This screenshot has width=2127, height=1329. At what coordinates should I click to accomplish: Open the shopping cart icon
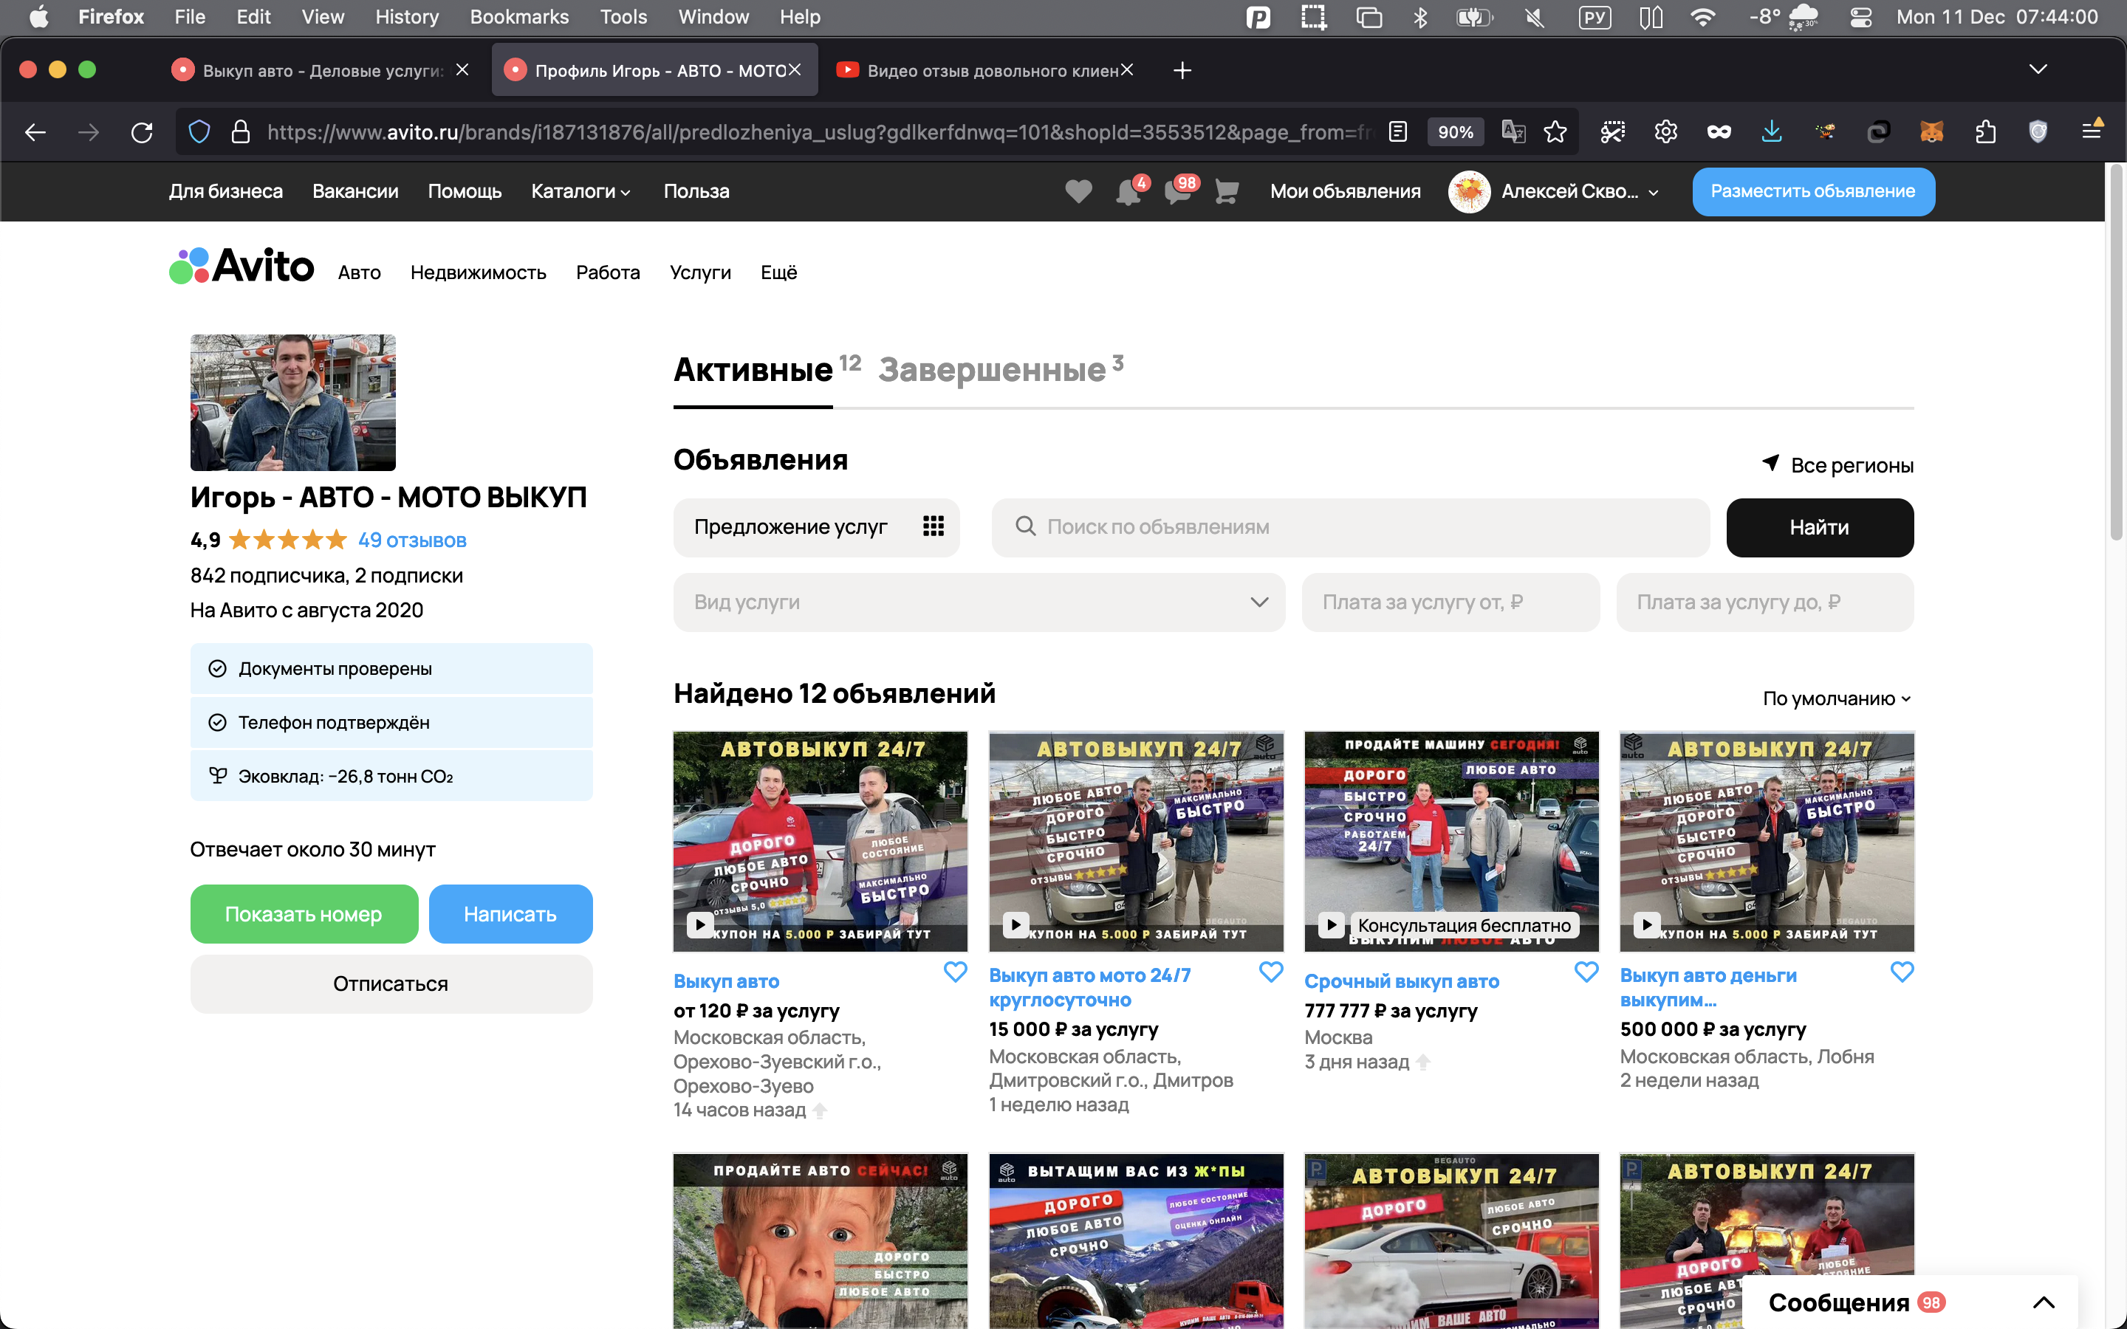1226,192
